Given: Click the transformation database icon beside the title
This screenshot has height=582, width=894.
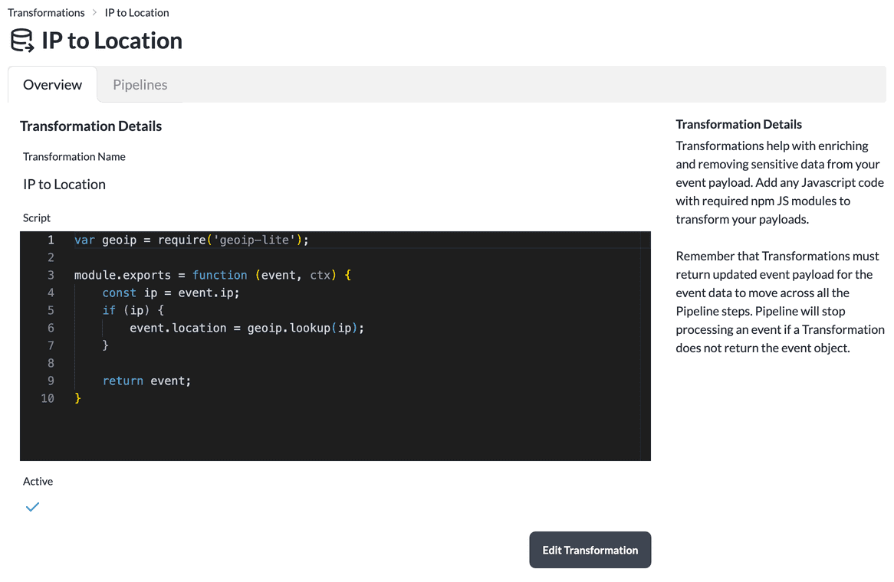Looking at the screenshot, I should coord(21,40).
